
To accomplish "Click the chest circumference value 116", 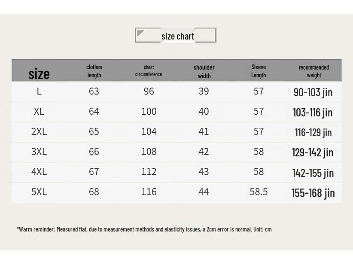I will click(x=149, y=192).
